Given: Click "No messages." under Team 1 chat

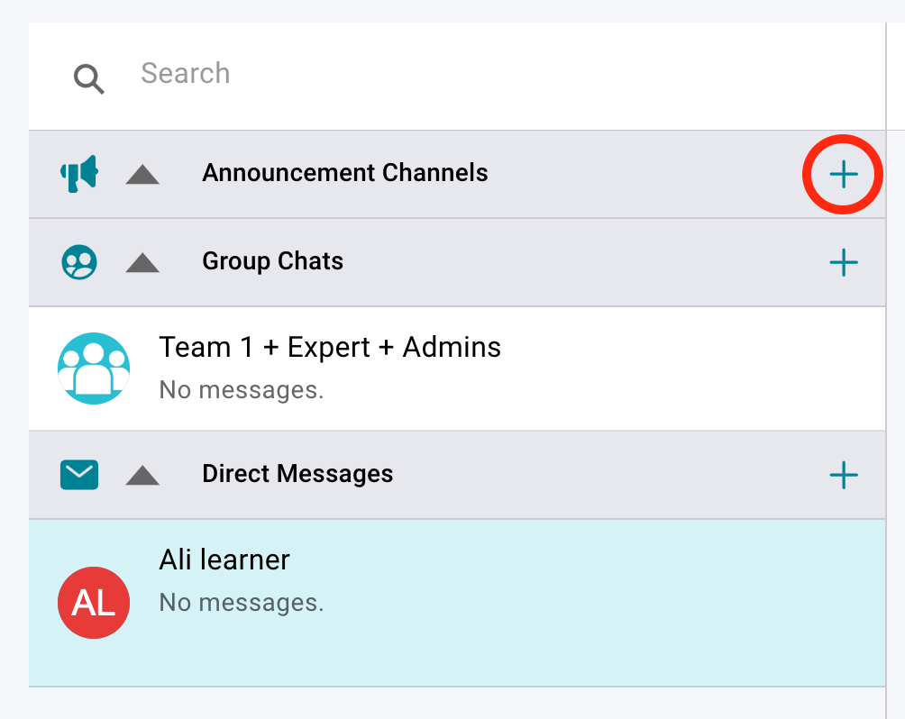Looking at the screenshot, I should [x=241, y=390].
